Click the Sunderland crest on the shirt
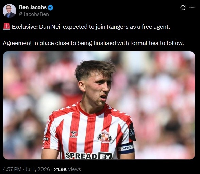 (x=105, y=137)
